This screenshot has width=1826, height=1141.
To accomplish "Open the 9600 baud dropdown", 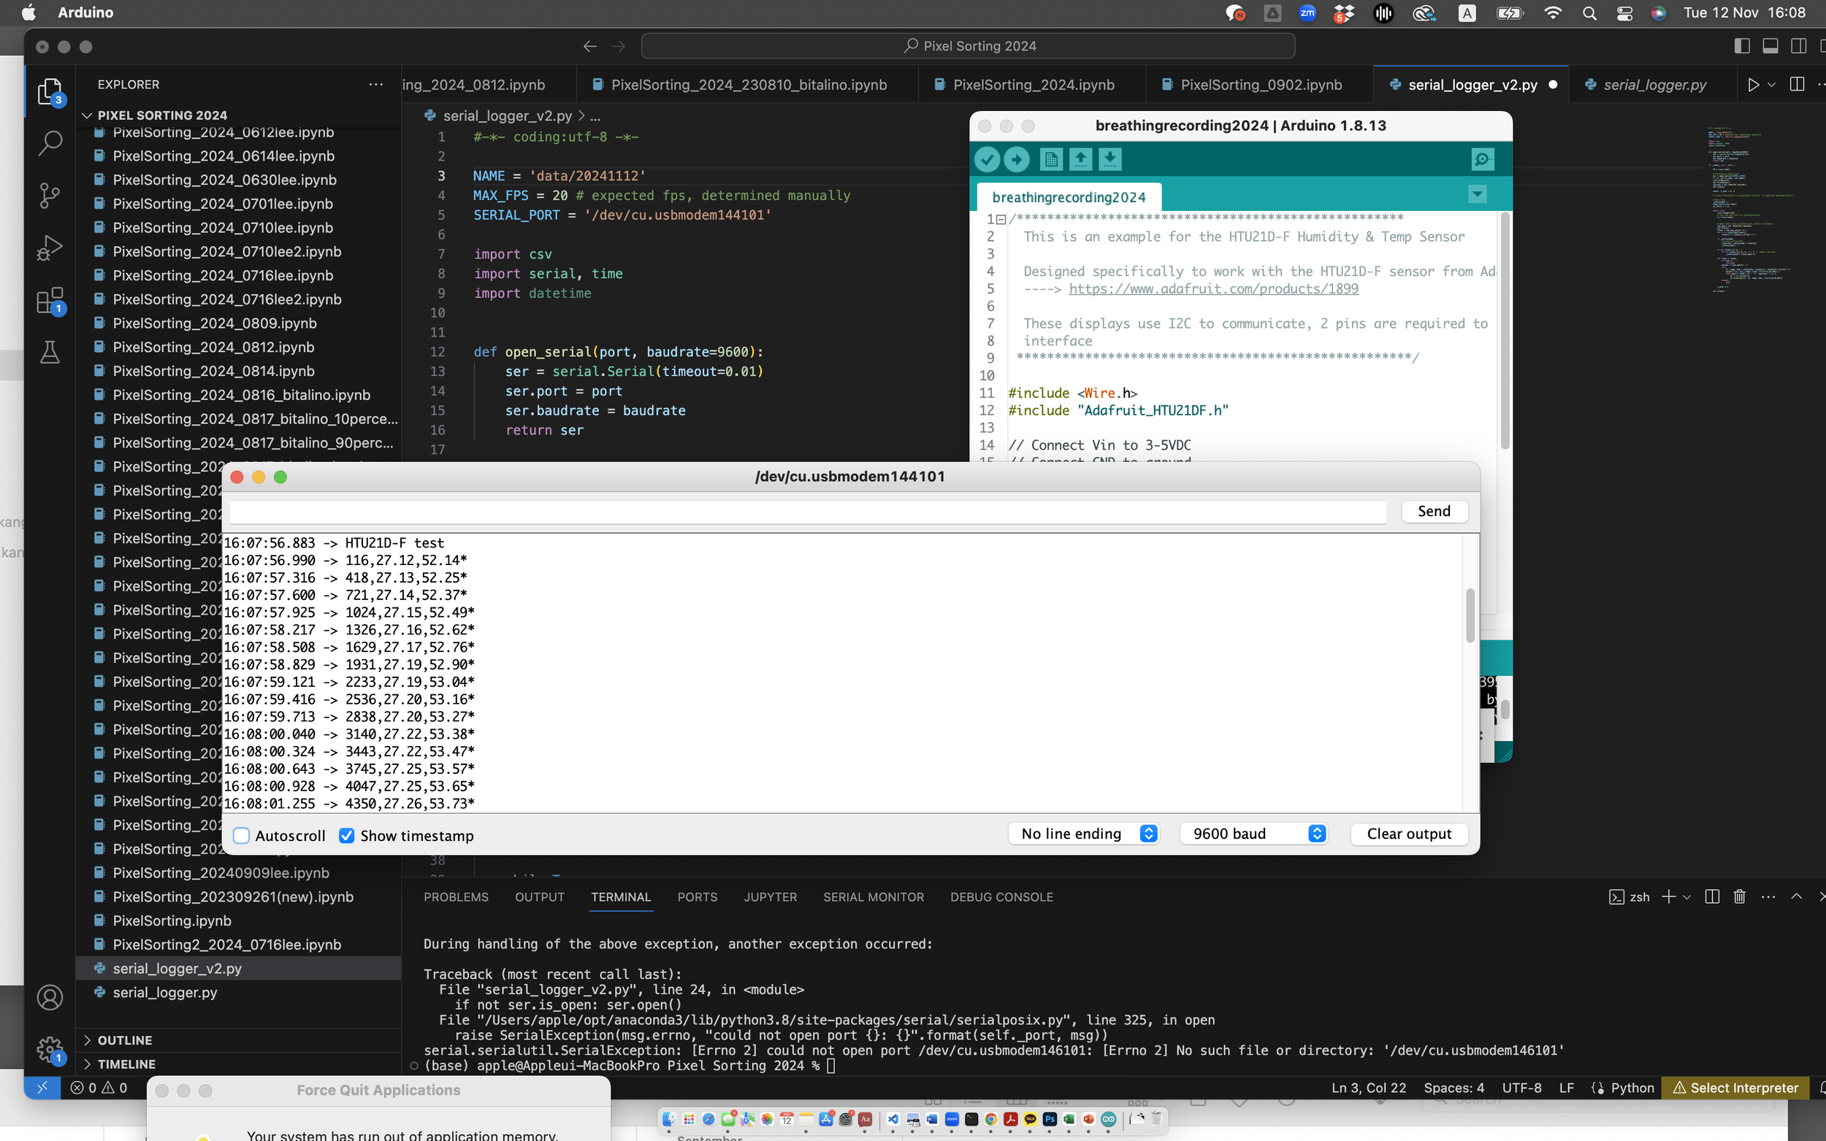I will [x=1254, y=834].
